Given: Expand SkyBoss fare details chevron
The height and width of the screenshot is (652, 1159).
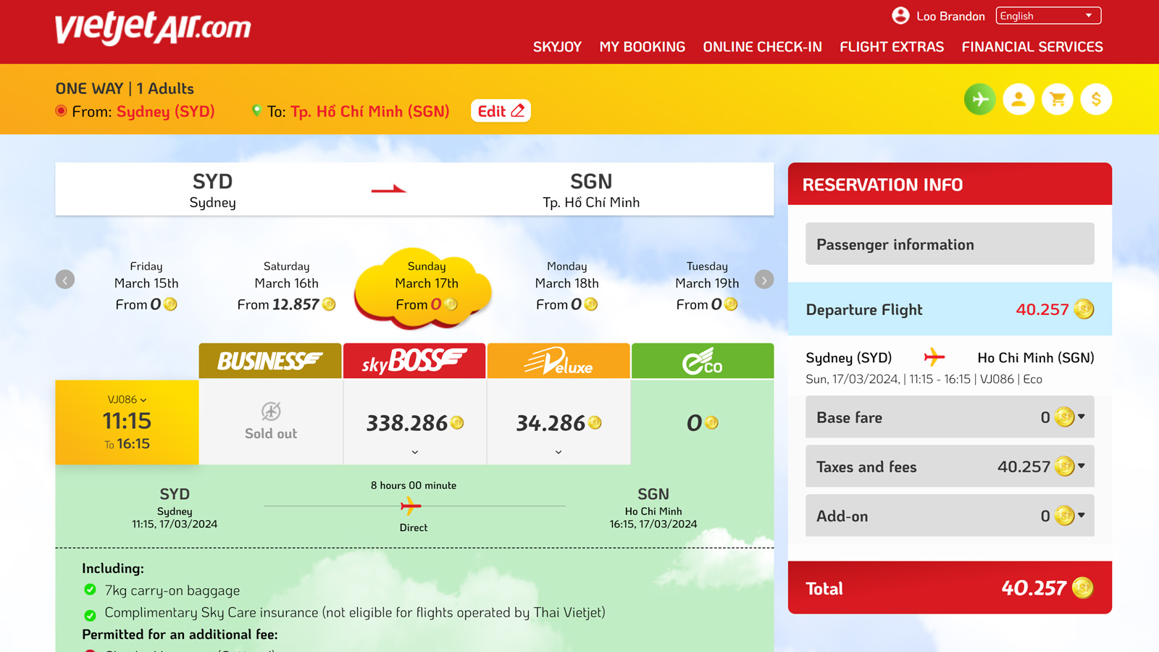Looking at the screenshot, I should [x=415, y=452].
